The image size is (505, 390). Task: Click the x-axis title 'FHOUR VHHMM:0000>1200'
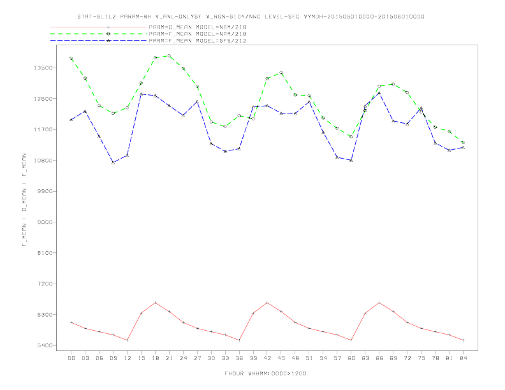(265, 373)
